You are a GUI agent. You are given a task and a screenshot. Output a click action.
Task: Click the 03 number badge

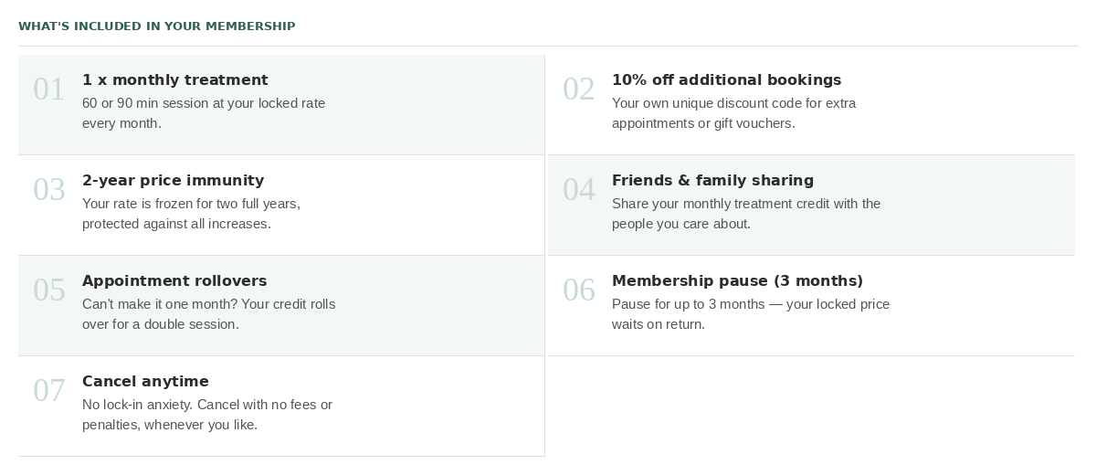pos(49,190)
